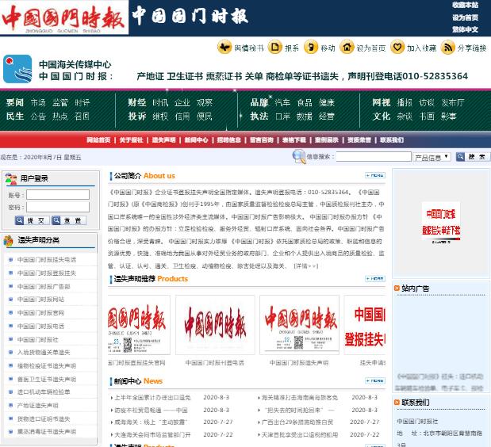Screen dimensions: 491x447
Task: Click the red 中國國門時報 calligraphy logo
Action: pos(64,17)
